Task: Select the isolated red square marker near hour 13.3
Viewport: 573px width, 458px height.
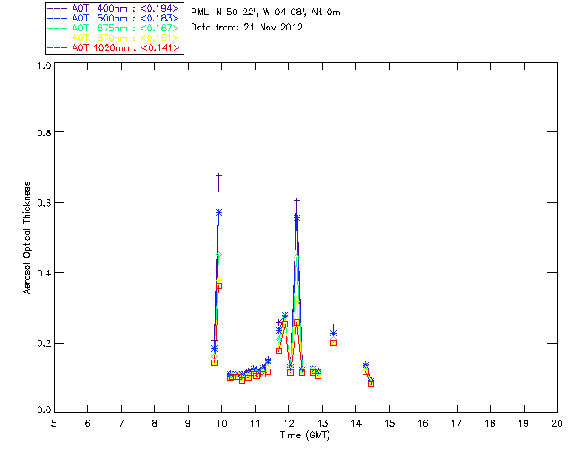Action: [333, 343]
